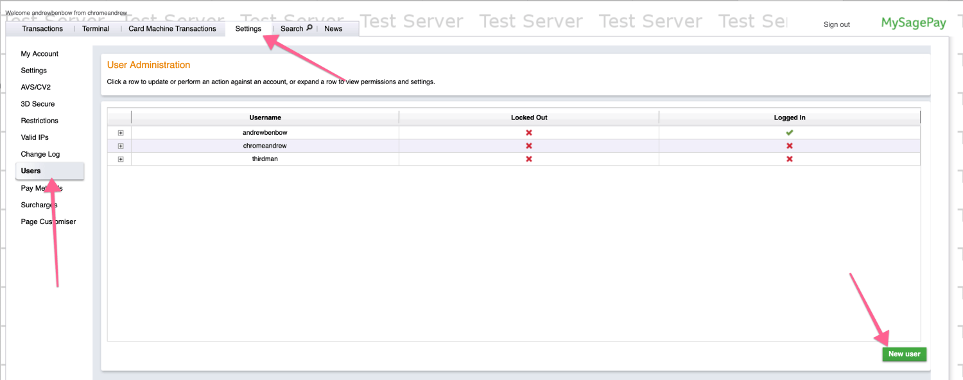Image resolution: width=963 pixels, height=380 pixels.
Task: Click the red Locked Out icon for chromeandrew
Action: 528,146
